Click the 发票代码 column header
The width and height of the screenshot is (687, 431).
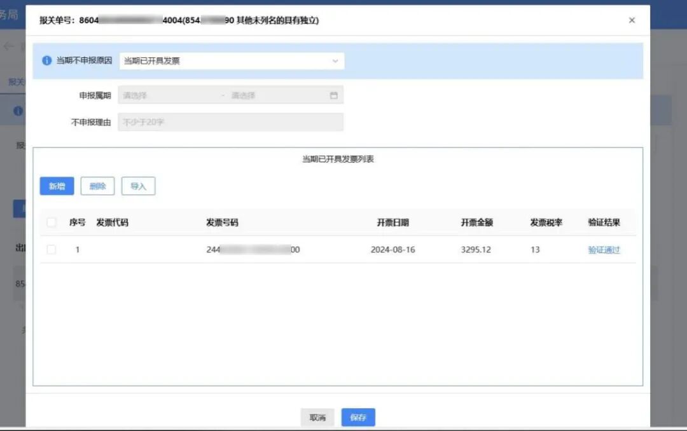tap(112, 222)
